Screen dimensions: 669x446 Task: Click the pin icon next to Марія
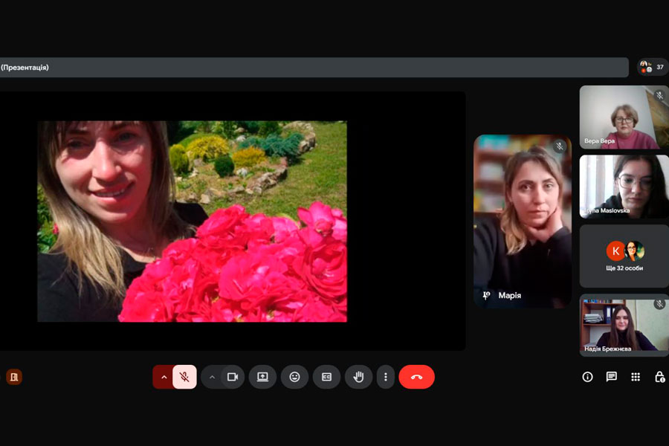pyautogui.click(x=486, y=295)
